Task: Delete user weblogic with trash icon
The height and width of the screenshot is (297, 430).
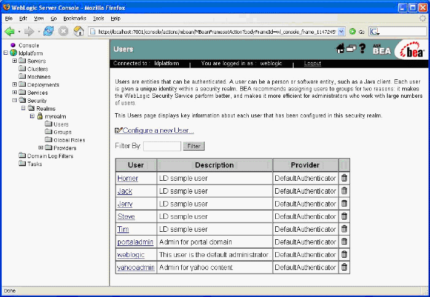Action: [344, 254]
